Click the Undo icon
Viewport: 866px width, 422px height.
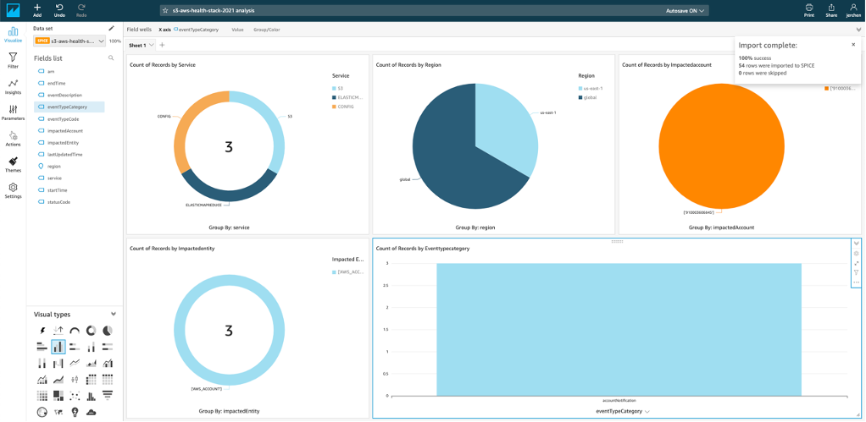pos(59,8)
